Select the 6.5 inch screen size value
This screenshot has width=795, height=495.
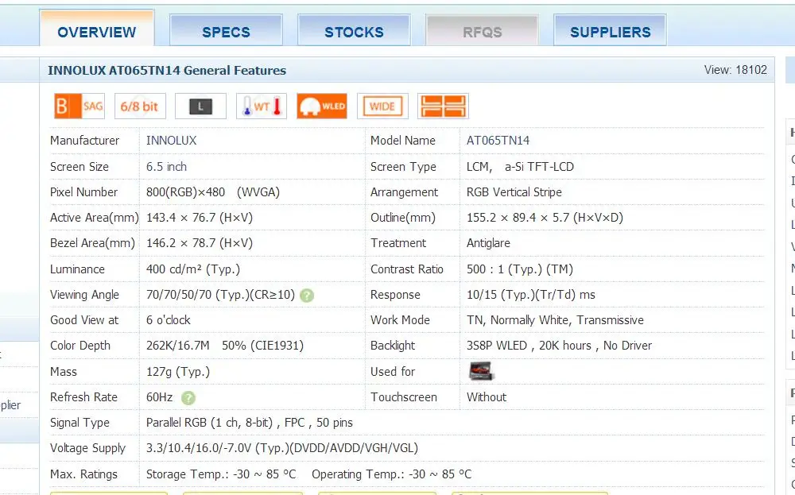click(x=166, y=167)
